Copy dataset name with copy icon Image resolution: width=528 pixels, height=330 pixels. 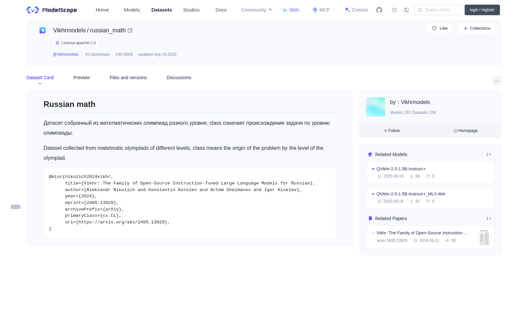[130, 30]
